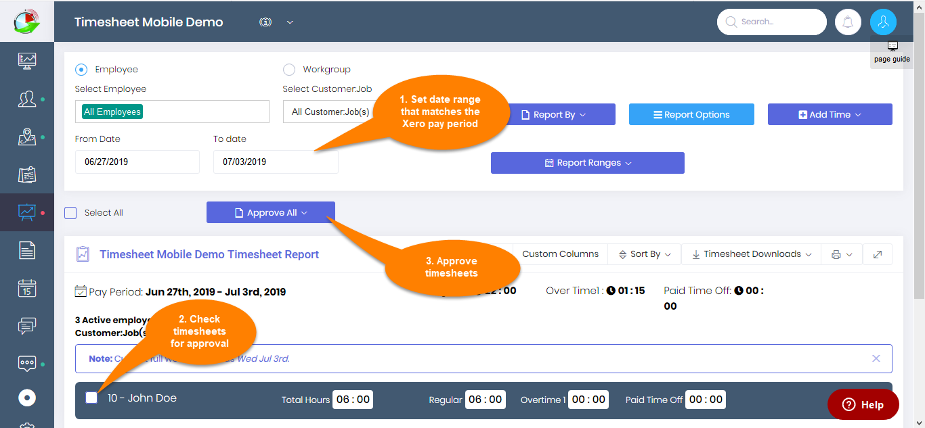The height and width of the screenshot is (428, 925).
Task: Open the Approve All dropdown
Action: [271, 212]
